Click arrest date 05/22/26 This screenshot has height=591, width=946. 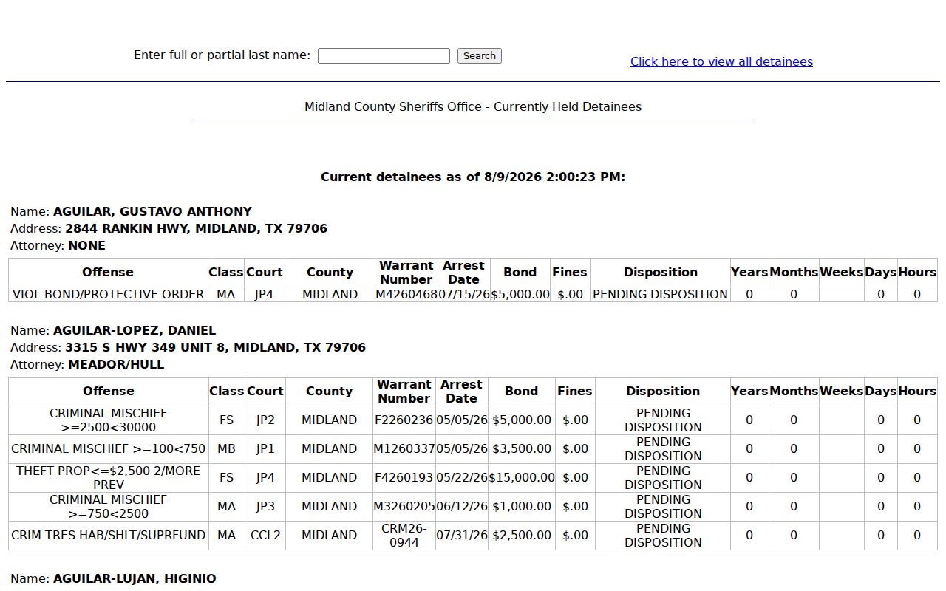(x=462, y=477)
